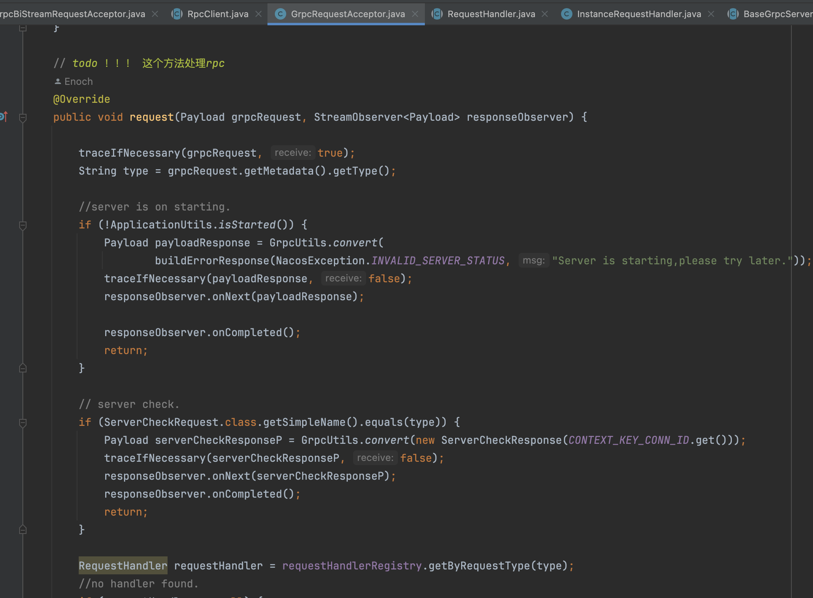This screenshot has height=598, width=813.
Task: Click the "// server check." comment
Action: [x=129, y=404]
